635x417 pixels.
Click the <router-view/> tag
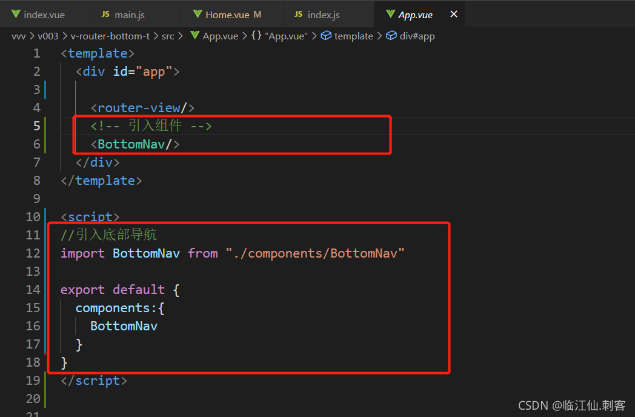[x=142, y=107]
